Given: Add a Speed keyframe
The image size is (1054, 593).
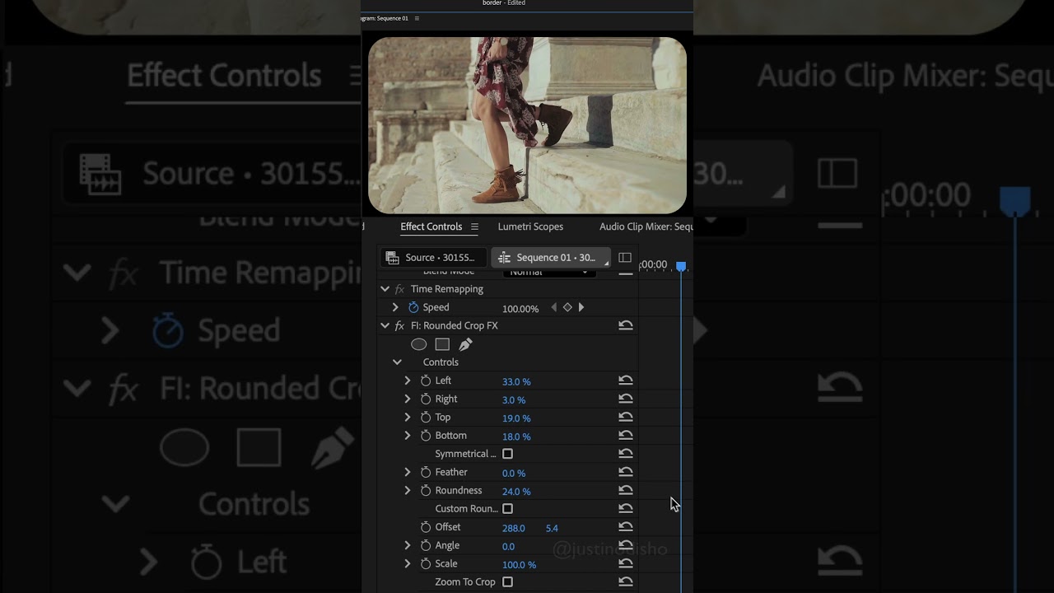Looking at the screenshot, I should 567,307.
